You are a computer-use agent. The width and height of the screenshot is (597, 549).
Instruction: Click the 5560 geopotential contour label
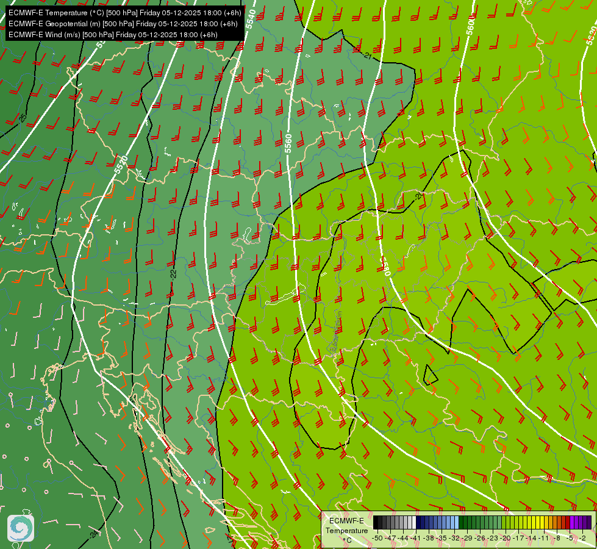(x=288, y=143)
